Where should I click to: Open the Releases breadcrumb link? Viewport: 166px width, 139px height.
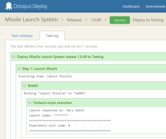click(x=74, y=20)
